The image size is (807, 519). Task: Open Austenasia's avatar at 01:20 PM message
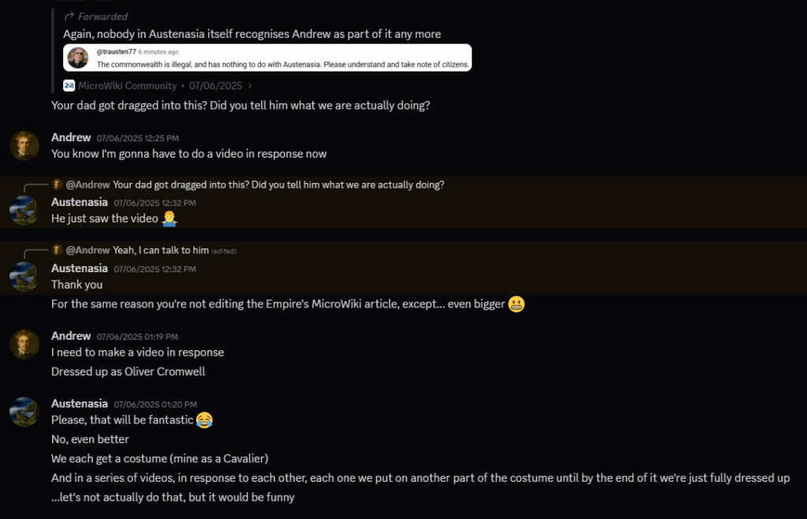point(24,412)
